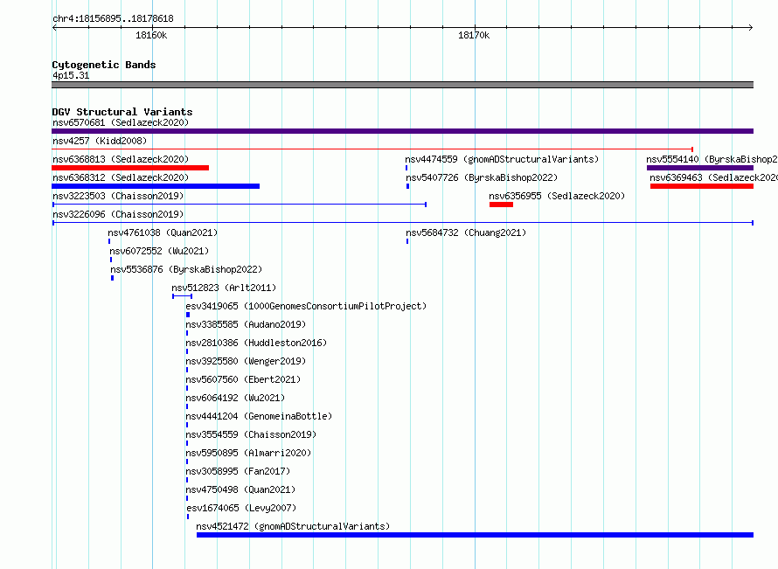Click the gray 4p15.31 cytogenetic band bar

402,85
